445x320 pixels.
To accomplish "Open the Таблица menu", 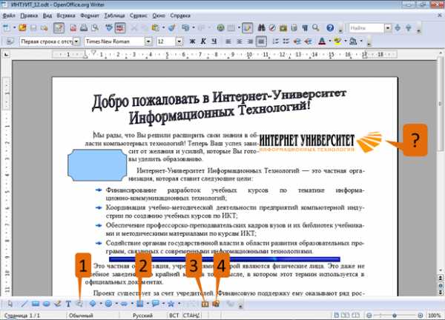I will (114, 16).
